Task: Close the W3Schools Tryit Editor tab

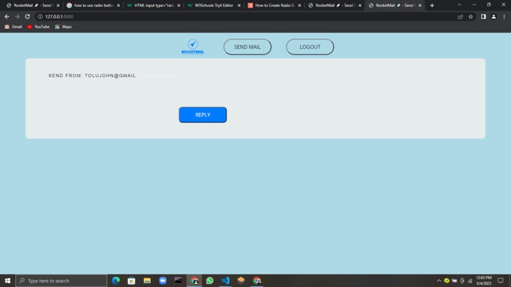Action: tap(239, 6)
